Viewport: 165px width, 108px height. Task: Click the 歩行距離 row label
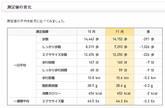click(x=48, y=78)
